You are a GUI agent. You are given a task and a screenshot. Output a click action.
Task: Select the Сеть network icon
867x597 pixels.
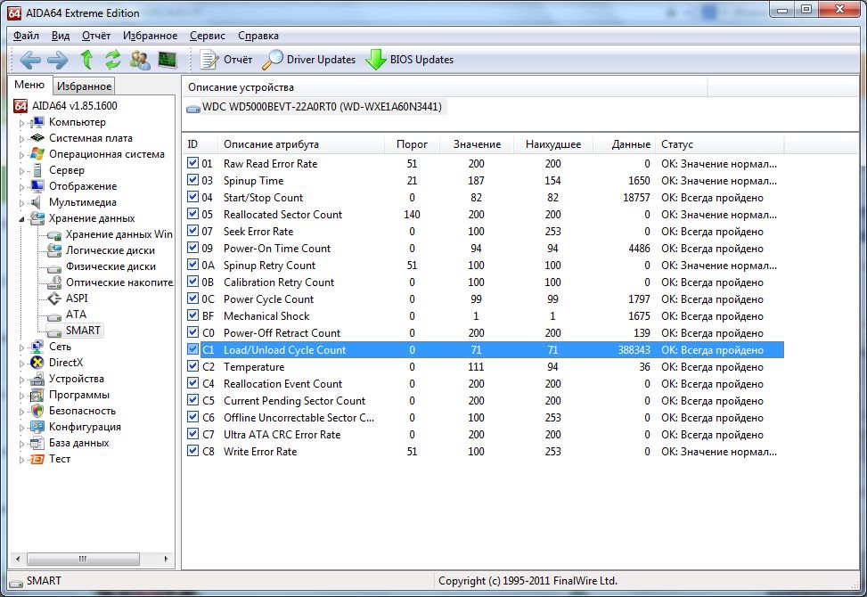[x=37, y=347]
